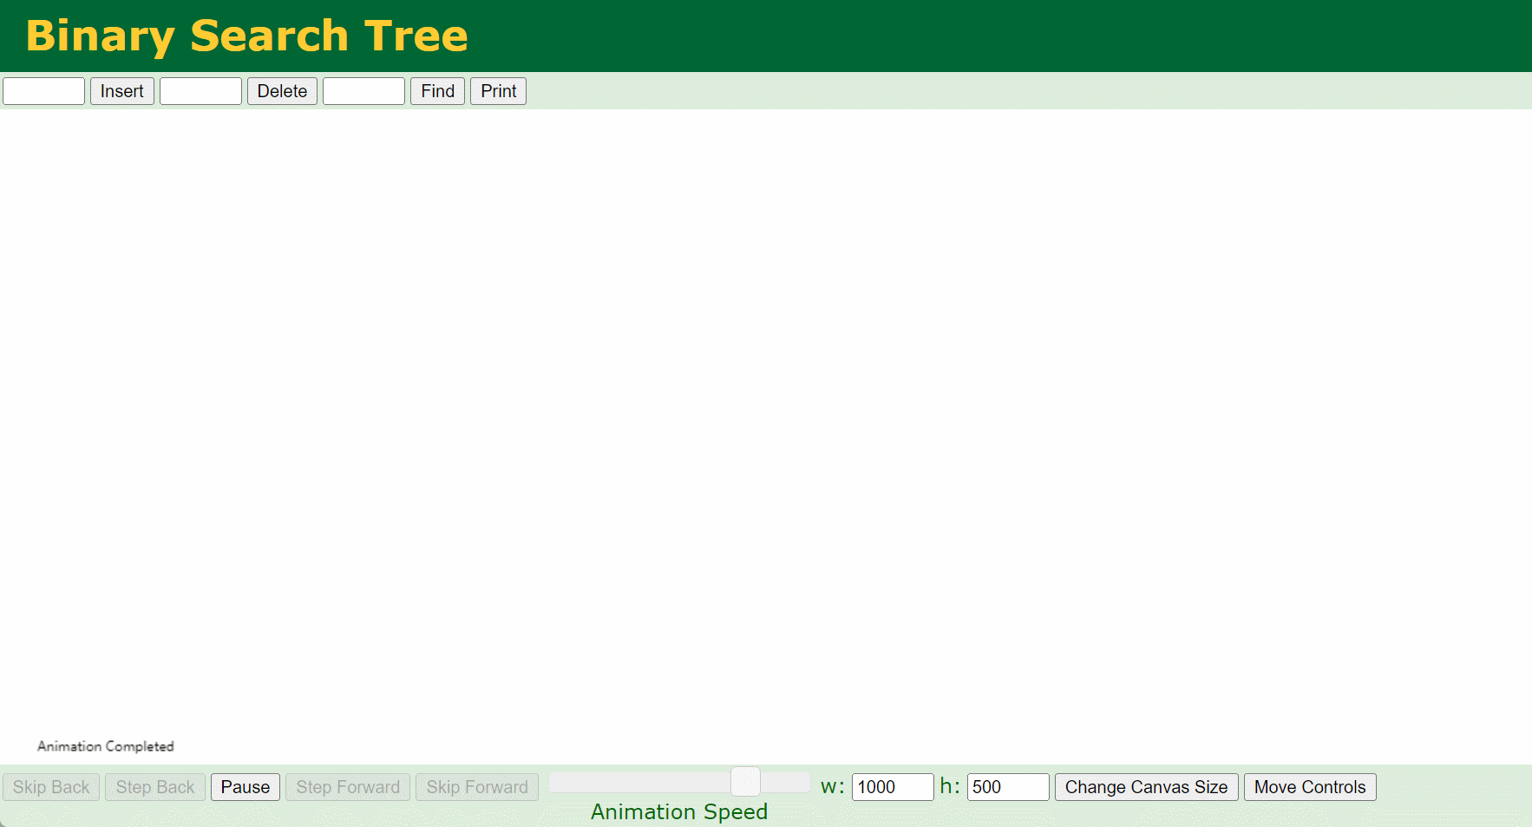Image resolution: width=1532 pixels, height=827 pixels.
Task: Click the Animation Speed label
Action: (679, 812)
